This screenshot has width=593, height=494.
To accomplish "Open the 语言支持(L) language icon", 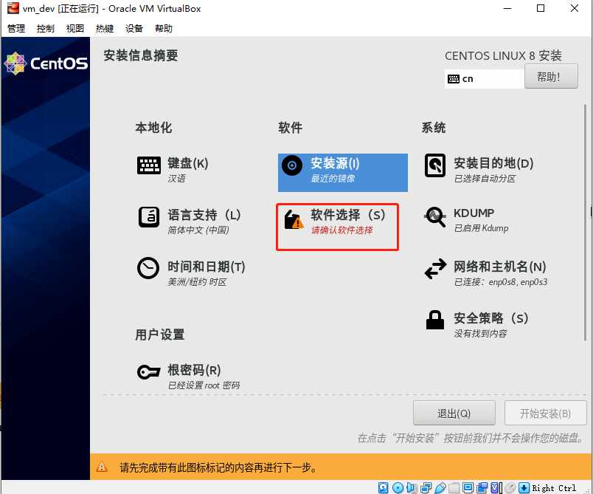I will [x=149, y=217].
